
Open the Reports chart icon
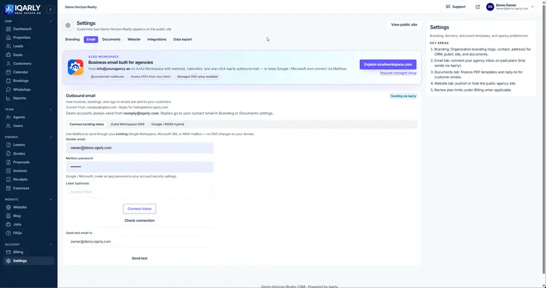click(8, 98)
